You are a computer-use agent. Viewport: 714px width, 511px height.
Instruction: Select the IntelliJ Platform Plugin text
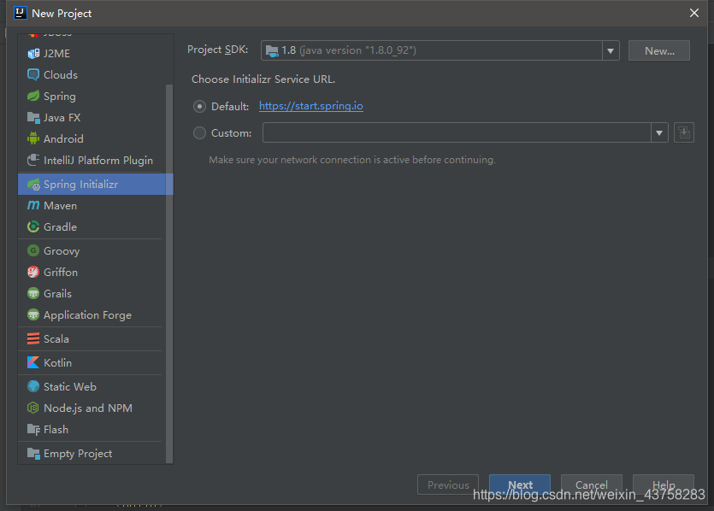pyautogui.click(x=97, y=161)
